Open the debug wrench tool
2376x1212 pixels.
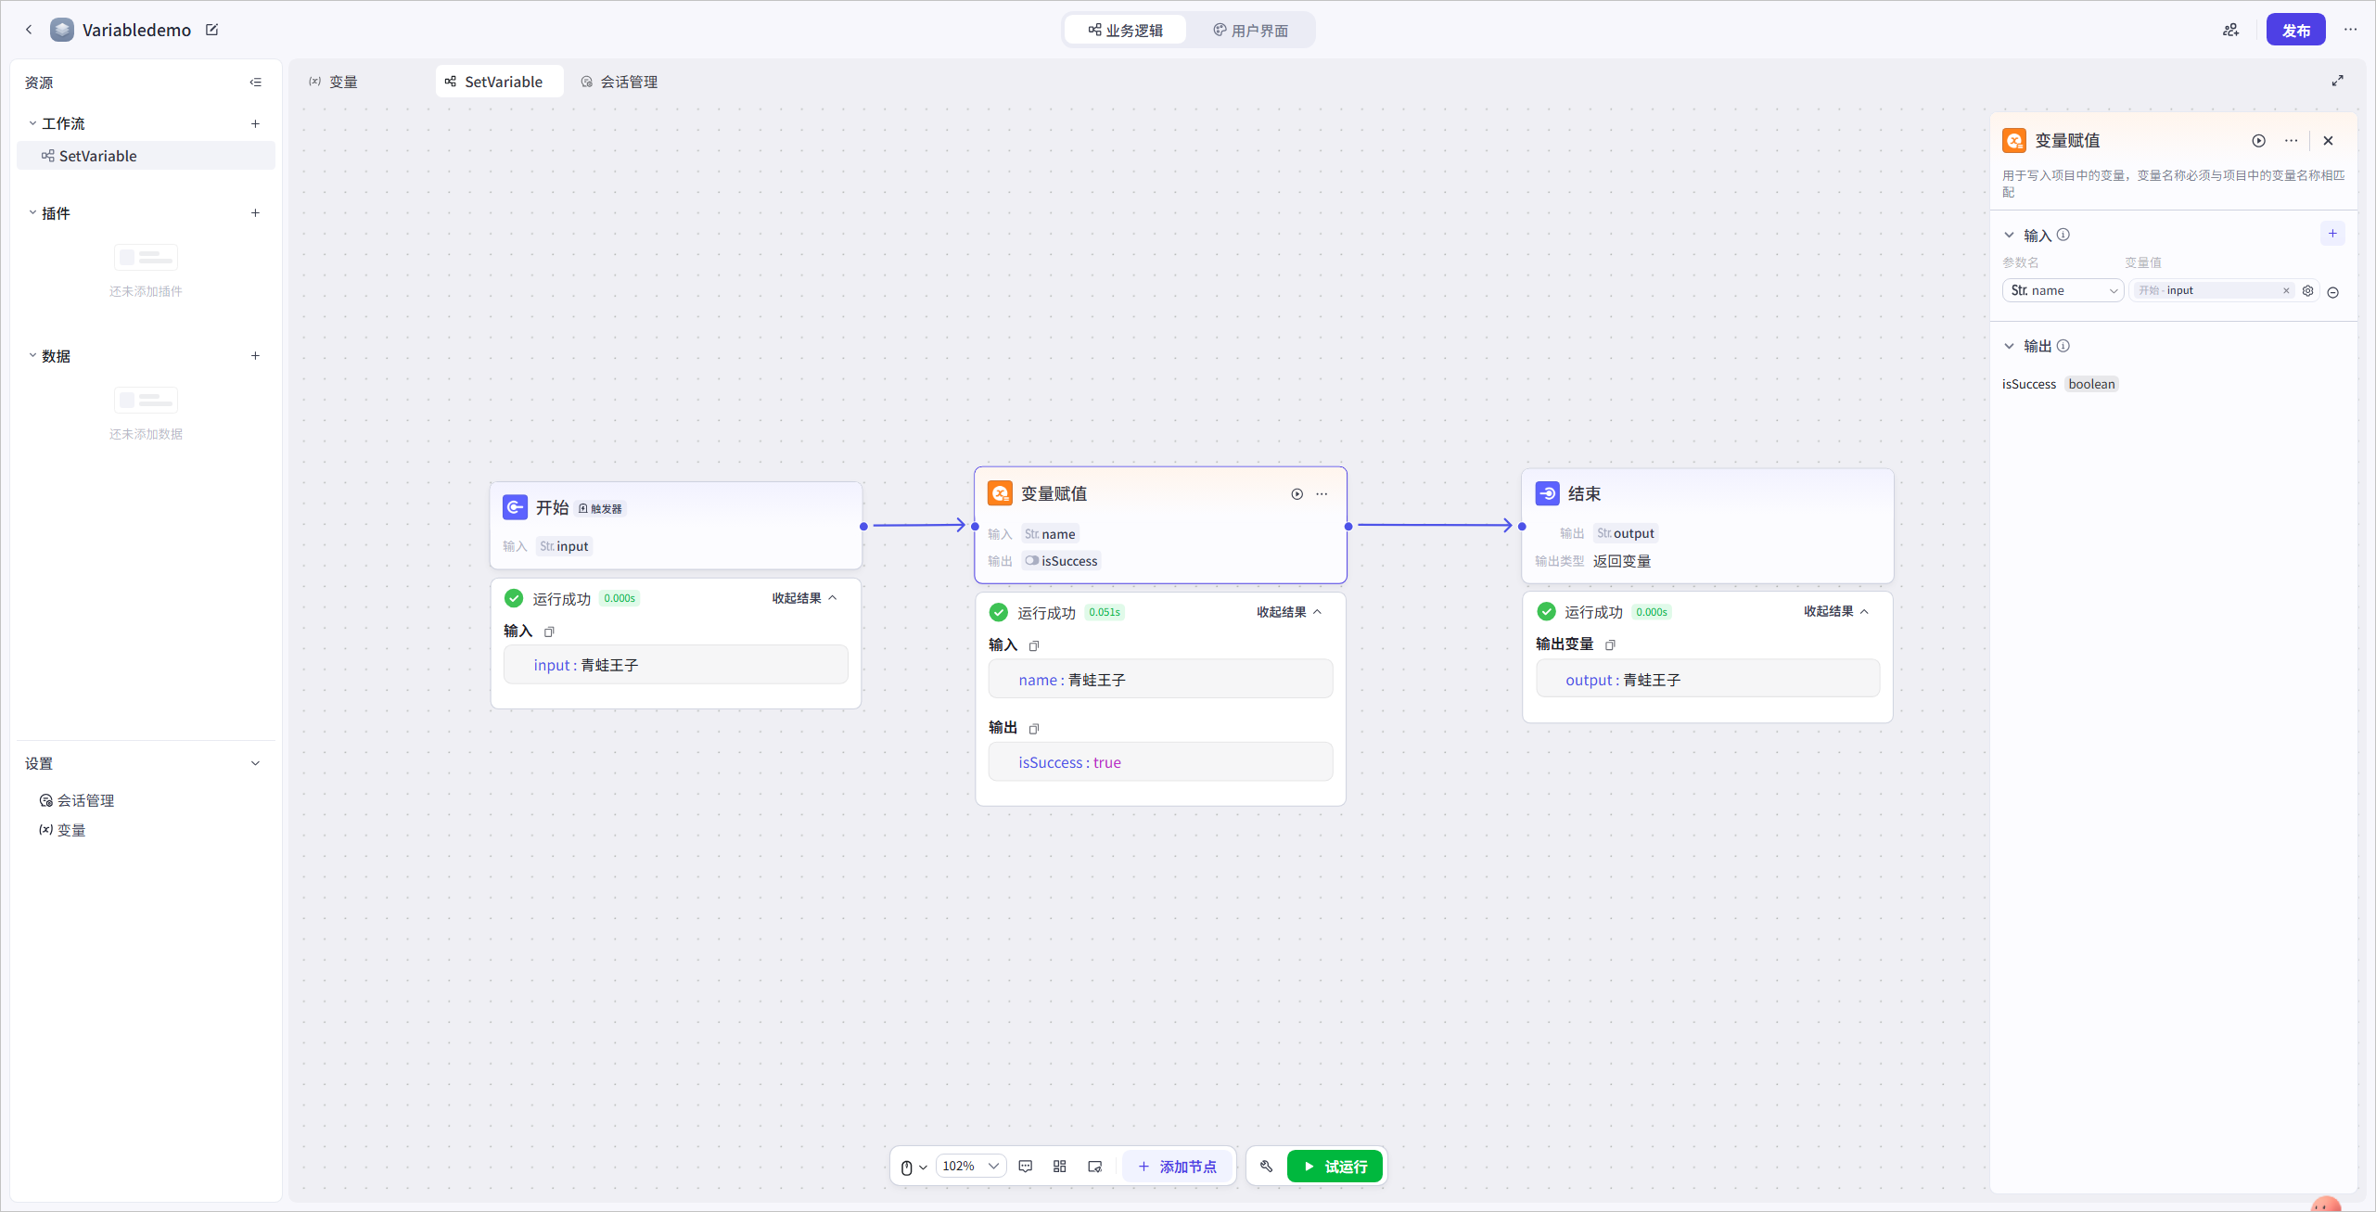[1266, 1167]
